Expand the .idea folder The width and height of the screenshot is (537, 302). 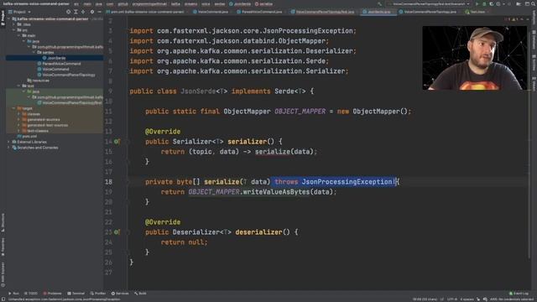tap(13, 24)
